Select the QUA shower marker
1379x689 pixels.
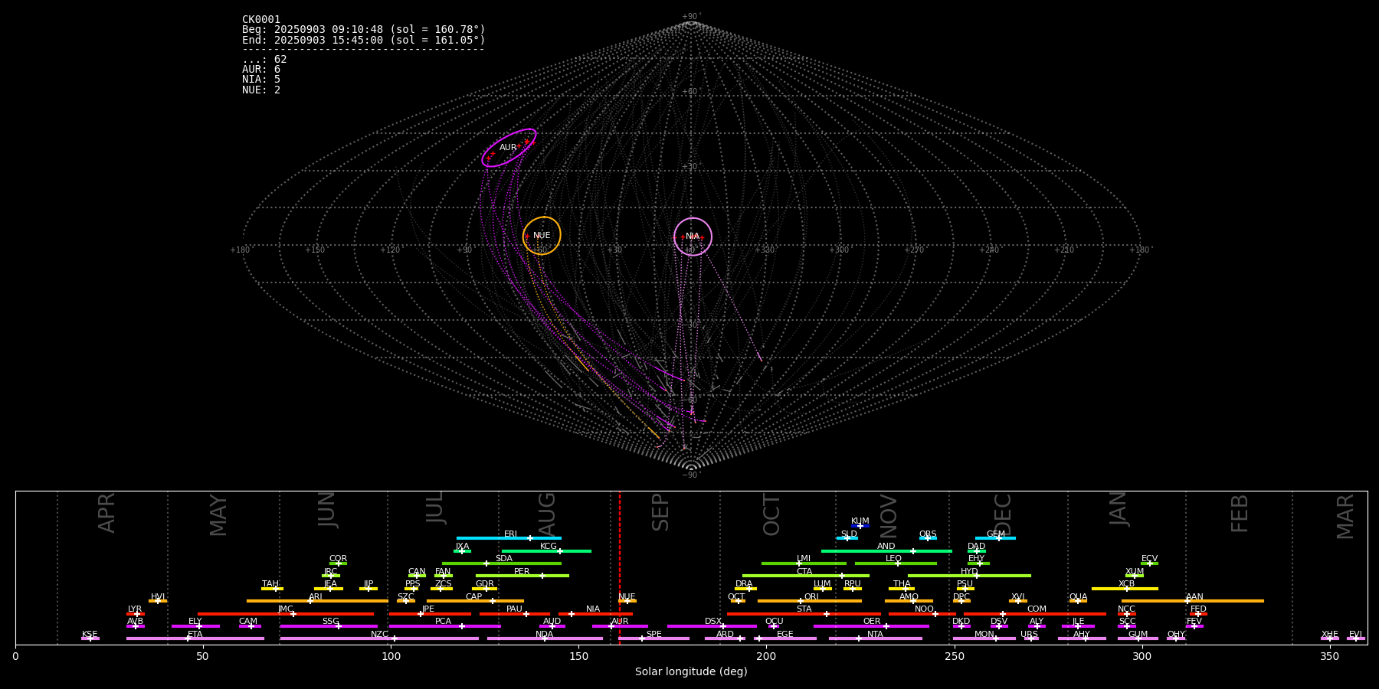point(1078,601)
